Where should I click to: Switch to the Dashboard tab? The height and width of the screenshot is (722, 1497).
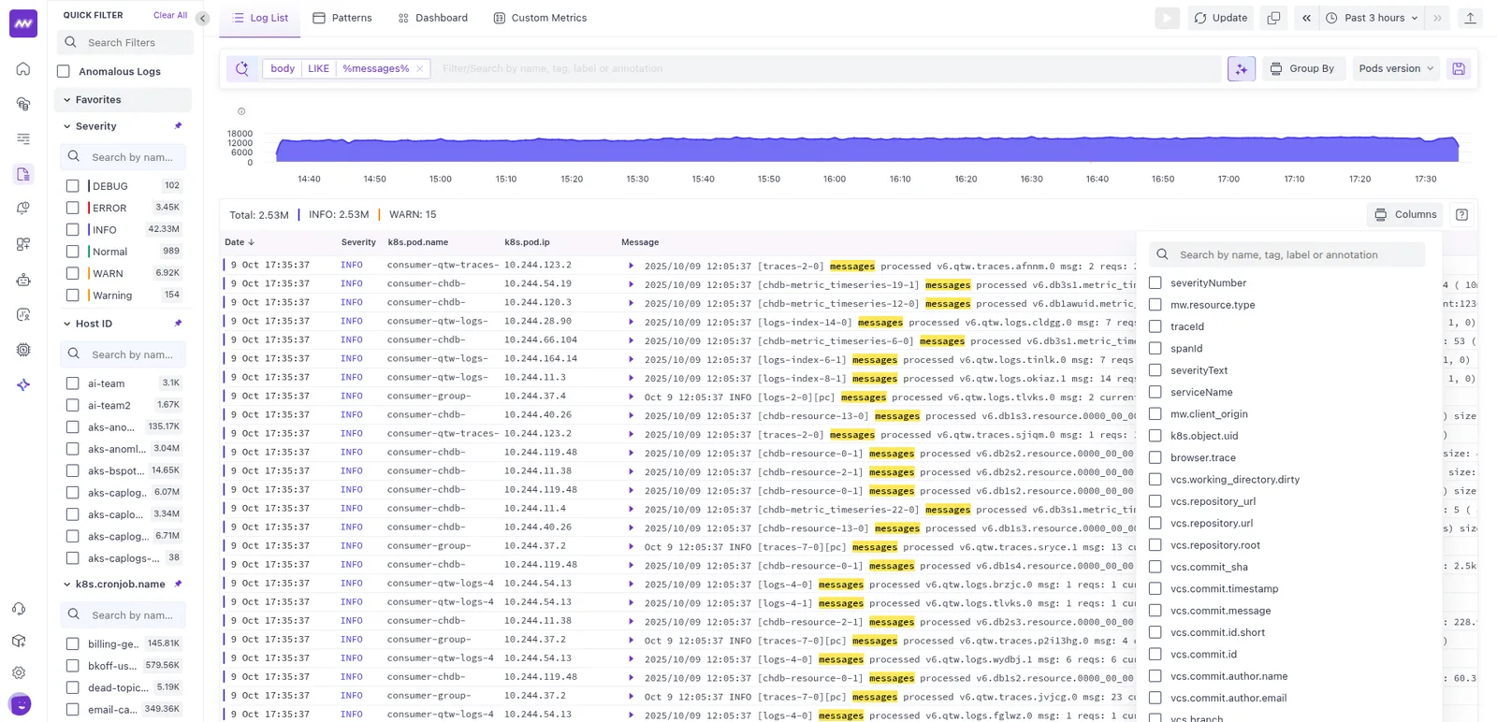(432, 18)
